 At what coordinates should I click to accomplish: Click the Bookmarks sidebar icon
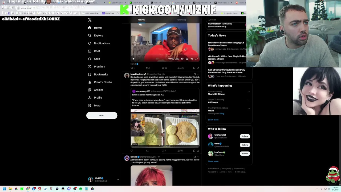tap(90, 74)
